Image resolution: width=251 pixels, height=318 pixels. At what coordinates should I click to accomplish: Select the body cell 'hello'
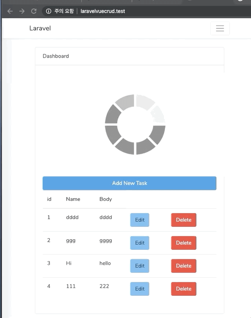(105, 263)
